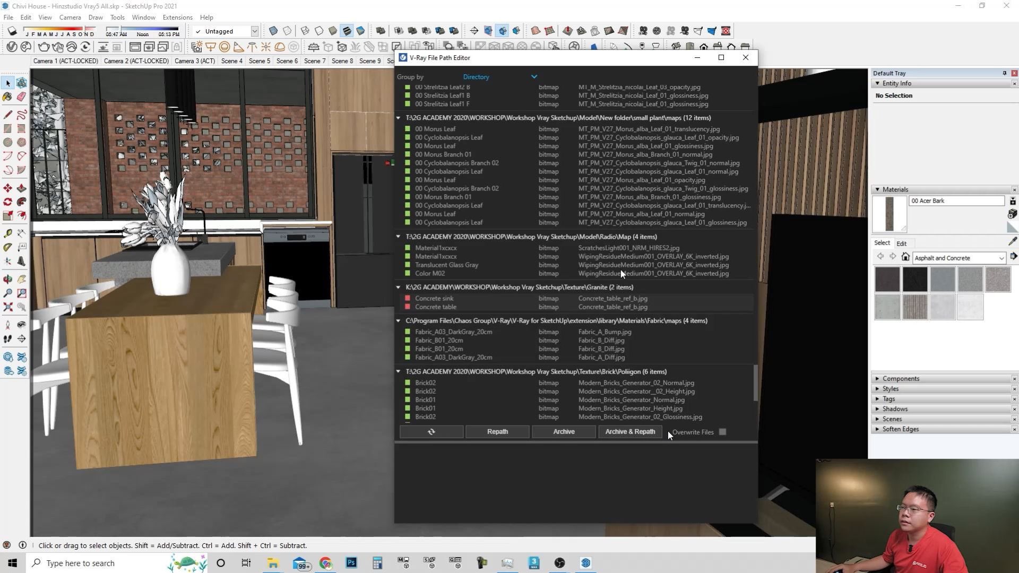
Task: Toggle green box beside Translucent Glass Gray
Action: click(408, 265)
